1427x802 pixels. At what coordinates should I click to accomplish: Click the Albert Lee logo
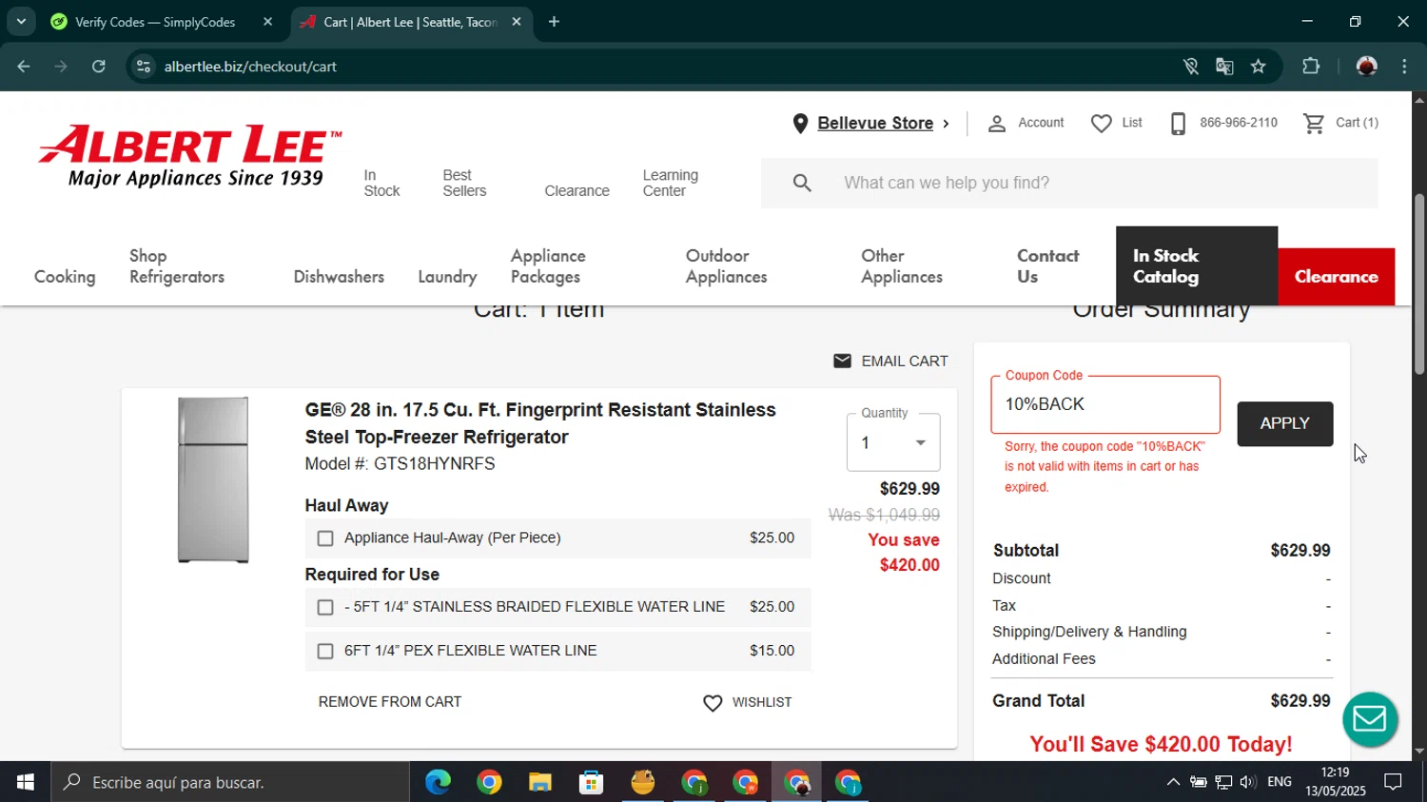[190, 156]
